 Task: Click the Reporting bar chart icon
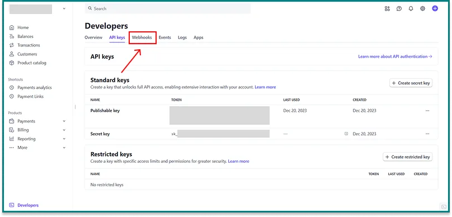coord(12,139)
